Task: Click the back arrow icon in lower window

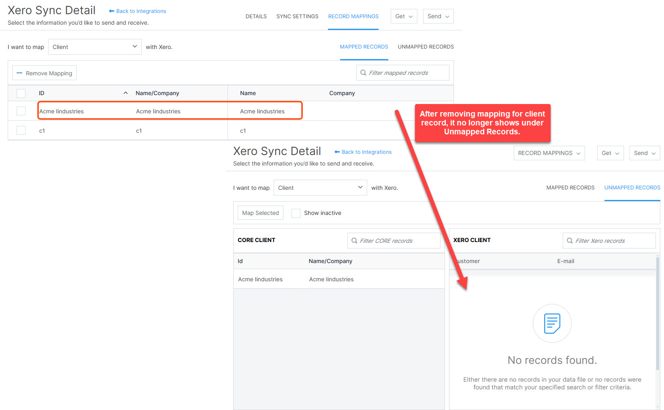Action: click(x=337, y=152)
